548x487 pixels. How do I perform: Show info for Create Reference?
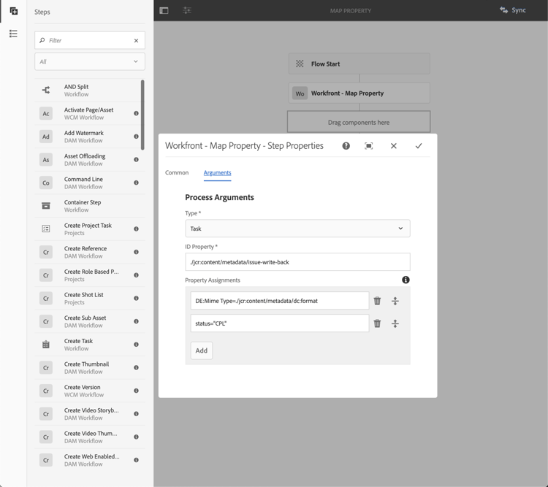click(x=137, y=252)
